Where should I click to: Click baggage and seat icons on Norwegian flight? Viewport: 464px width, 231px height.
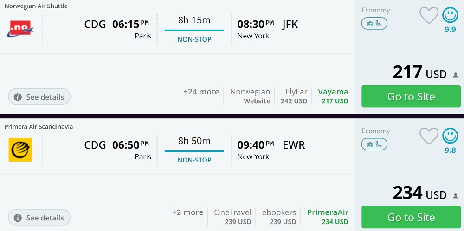tap(374, 24)
